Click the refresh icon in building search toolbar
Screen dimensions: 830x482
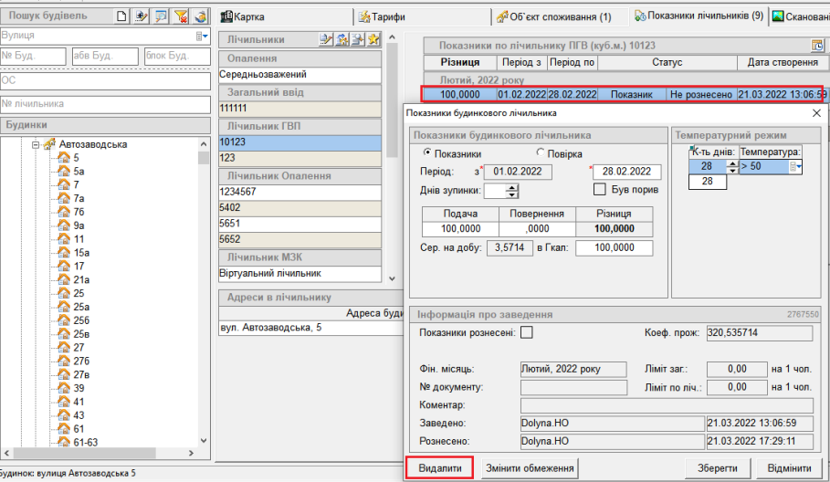(x=199, y=16)
